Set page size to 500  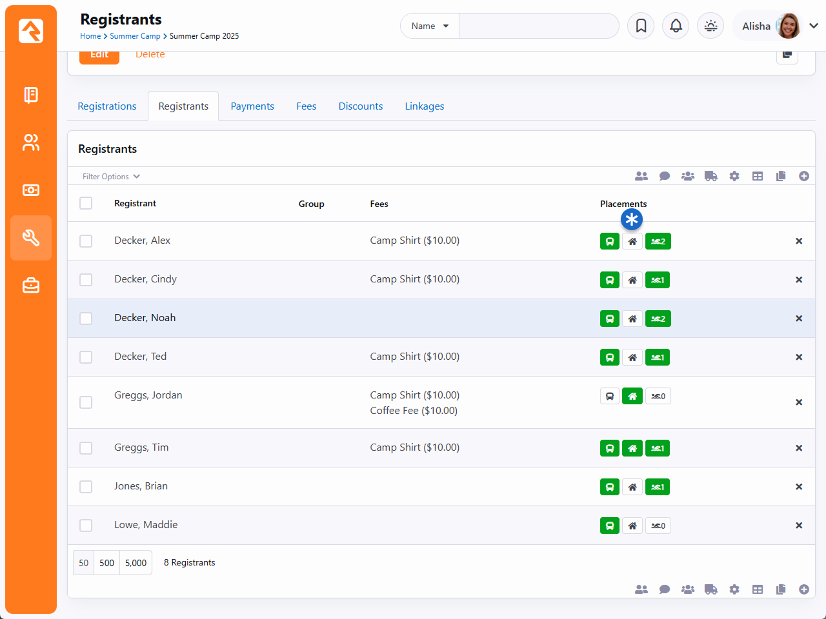[106, 563]
